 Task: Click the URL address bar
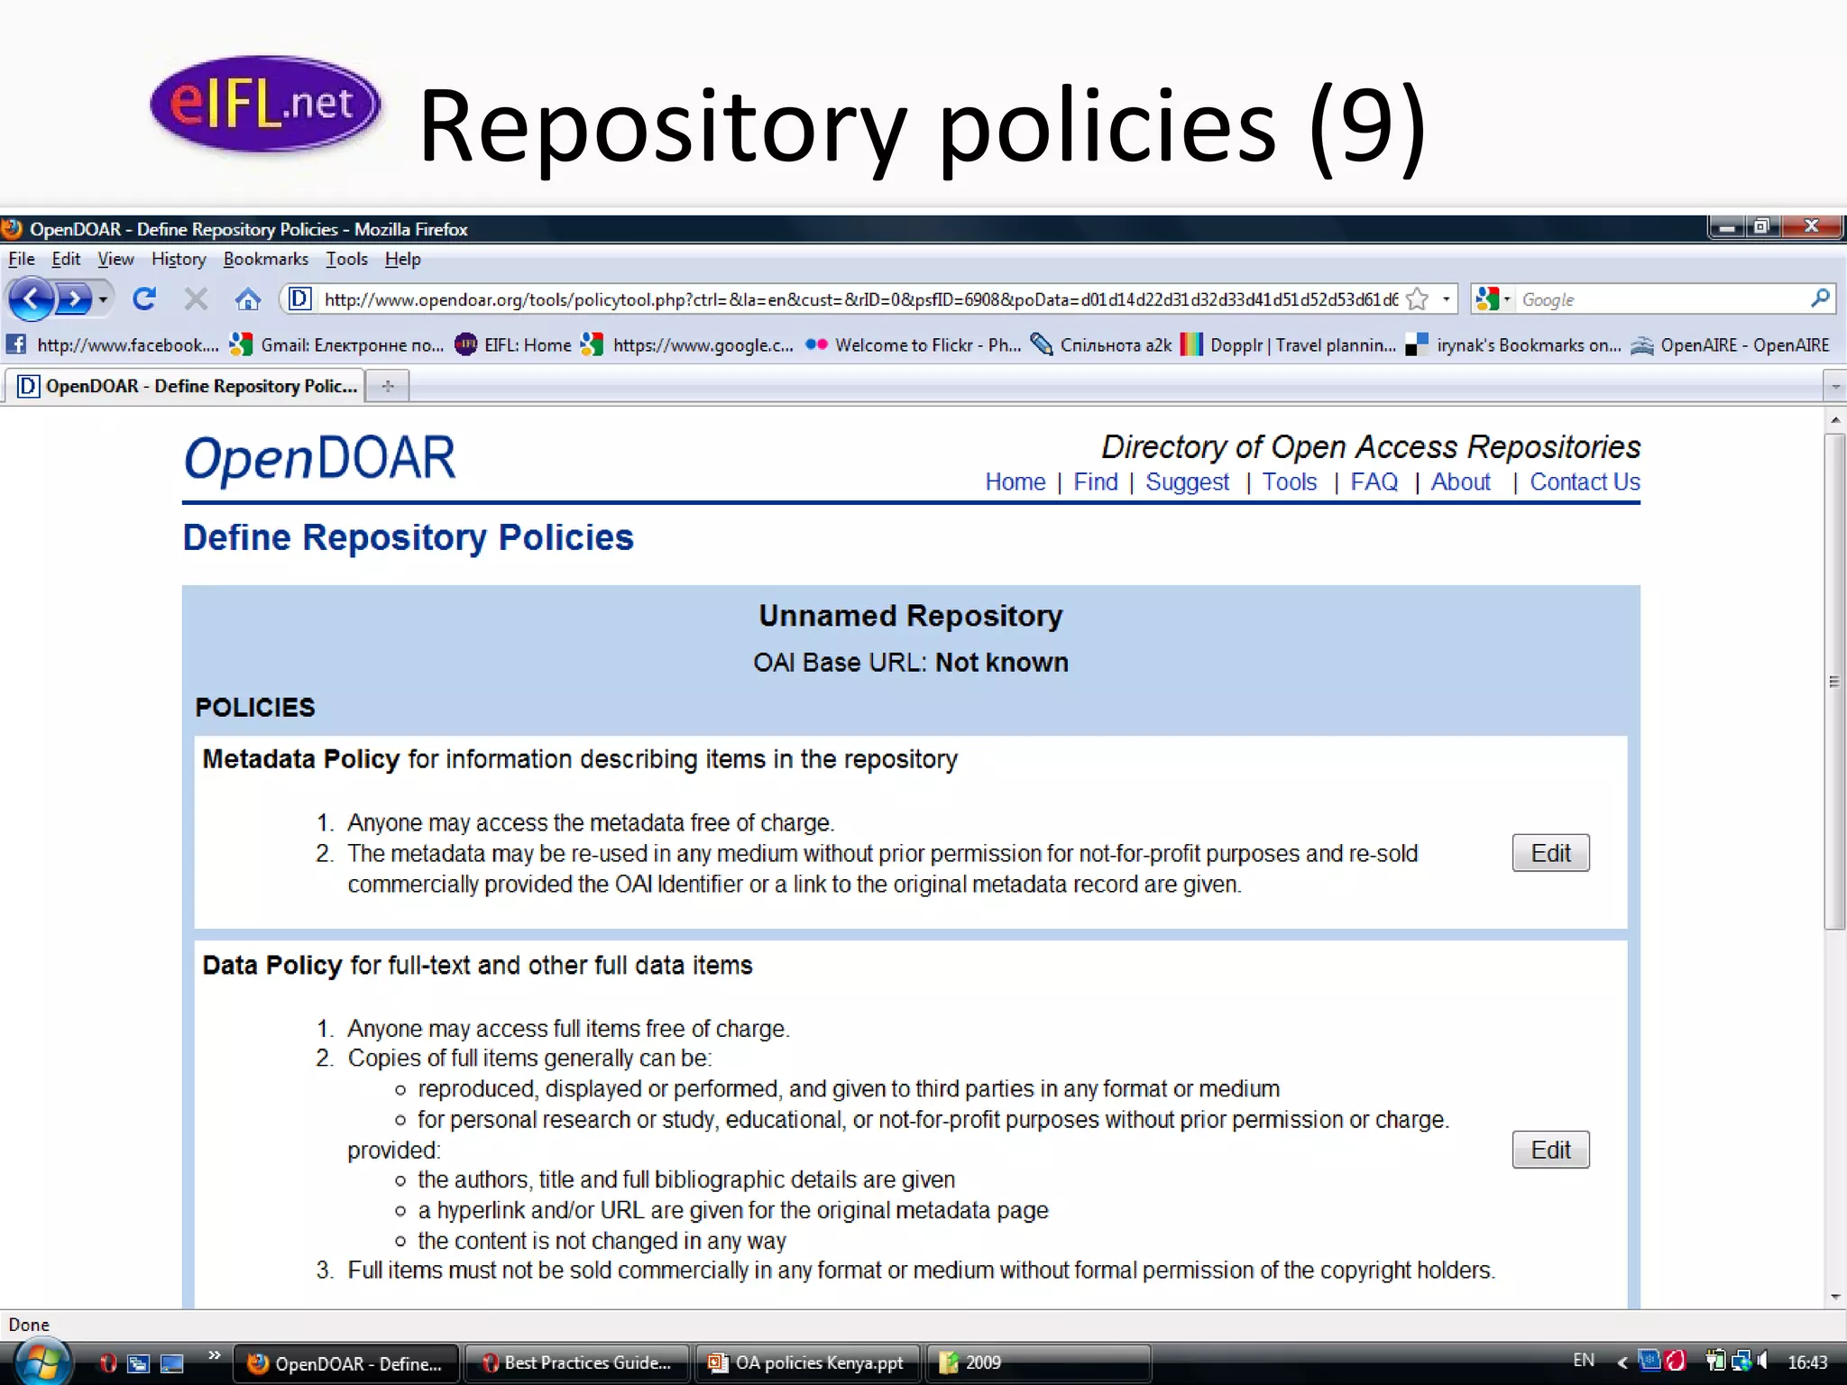(x=859, y=299)
